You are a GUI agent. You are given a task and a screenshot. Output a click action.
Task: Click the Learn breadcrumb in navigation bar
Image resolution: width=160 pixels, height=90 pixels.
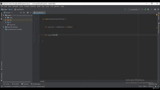[x=4, y=9]
